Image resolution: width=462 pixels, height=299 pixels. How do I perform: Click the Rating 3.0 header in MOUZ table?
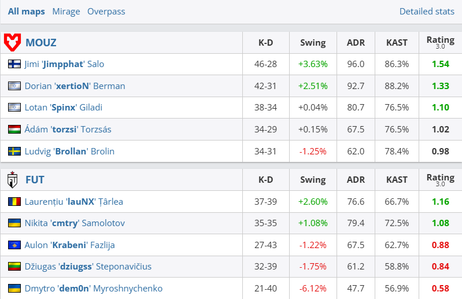[x=440, y=42]
